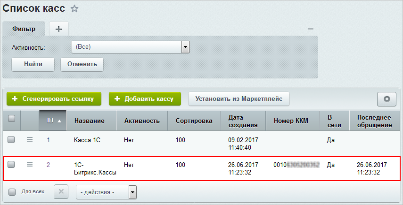Open row actions menu for Касса 1С
Image resolution: width=403 pixels, height=205 pixels.
(29, 139)
